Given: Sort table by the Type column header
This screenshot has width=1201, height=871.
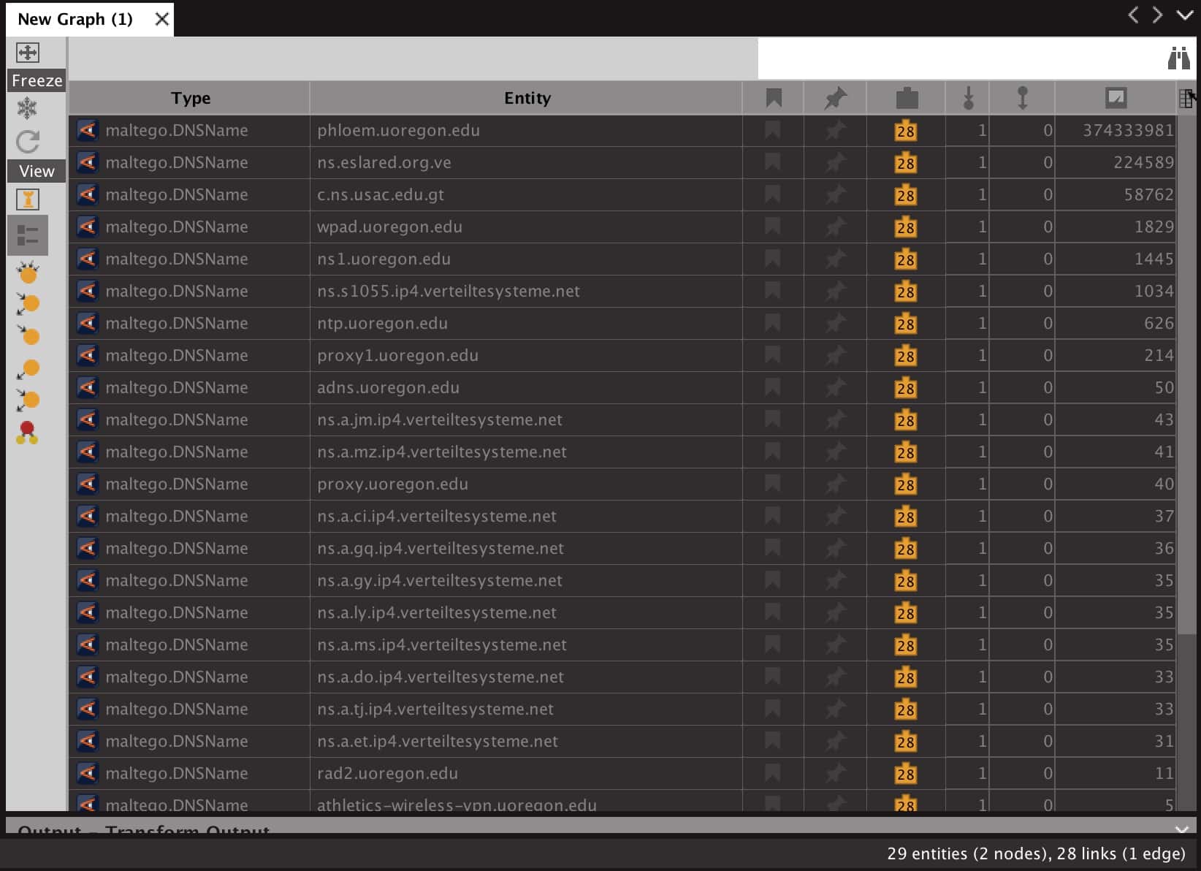Looking at the screenshot, I should (190, 98).
